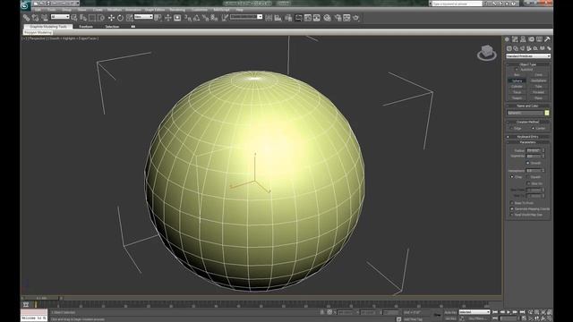This screenshot has height=322, width=573.
Task: Open the reference coordinate system dropdown
Action: tap(143, 17)
